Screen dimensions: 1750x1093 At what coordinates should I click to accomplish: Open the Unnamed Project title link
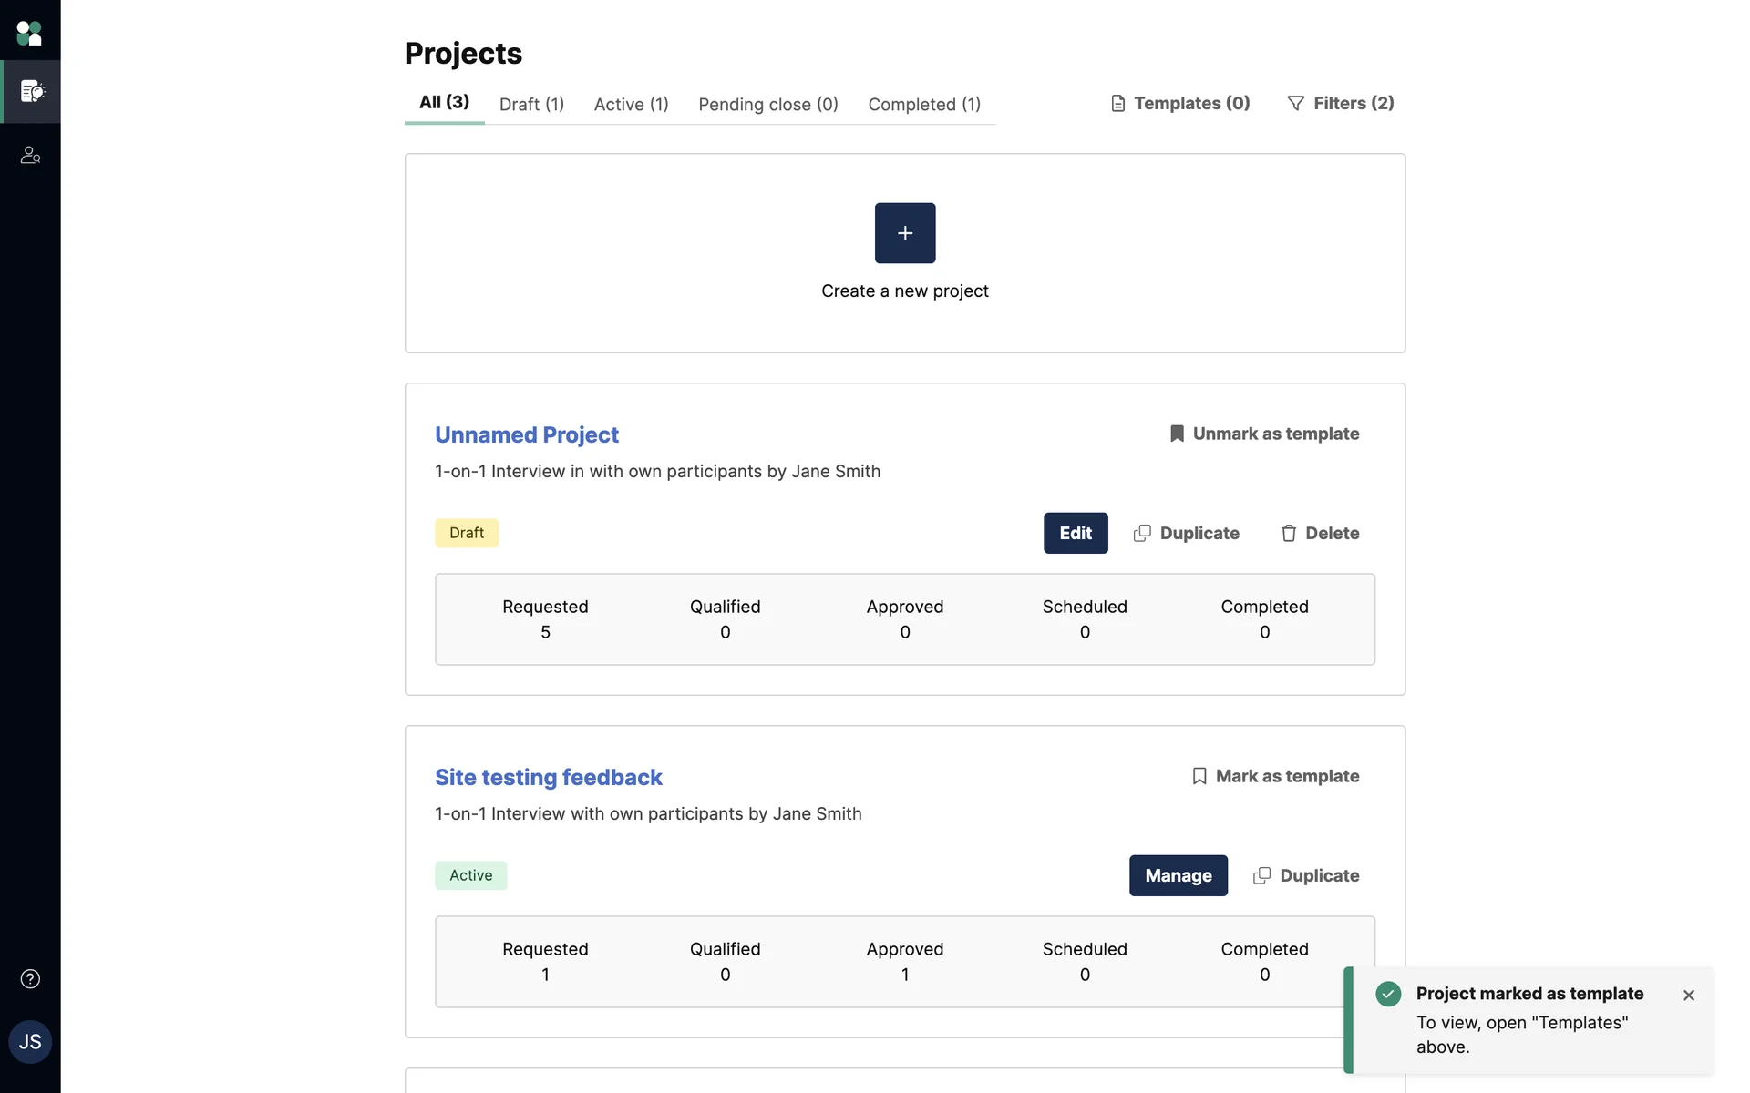[526, 434]
